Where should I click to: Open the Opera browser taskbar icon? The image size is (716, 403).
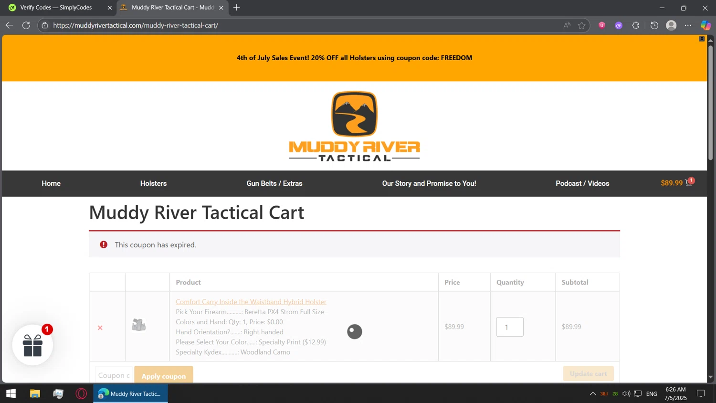point(82,393)
